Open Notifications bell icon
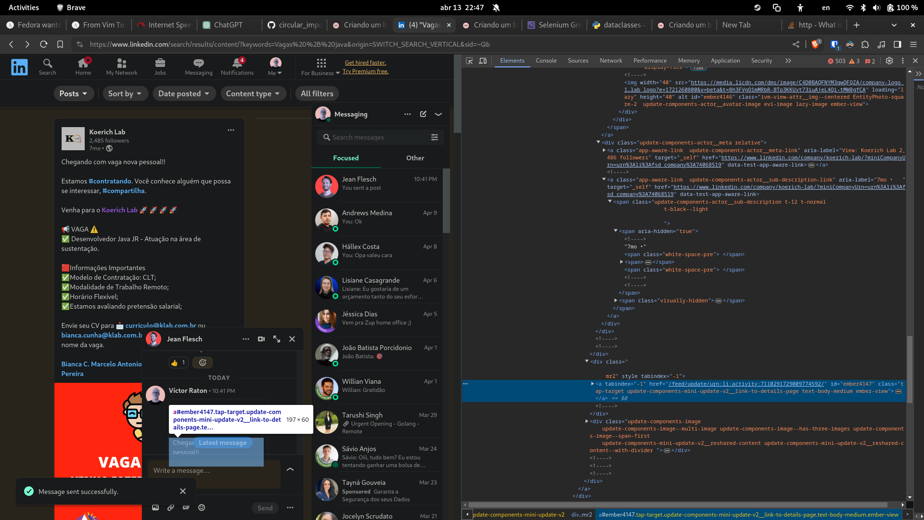 coord(237,67)
